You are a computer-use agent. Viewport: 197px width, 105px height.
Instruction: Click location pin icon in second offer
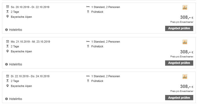point(8,51)
